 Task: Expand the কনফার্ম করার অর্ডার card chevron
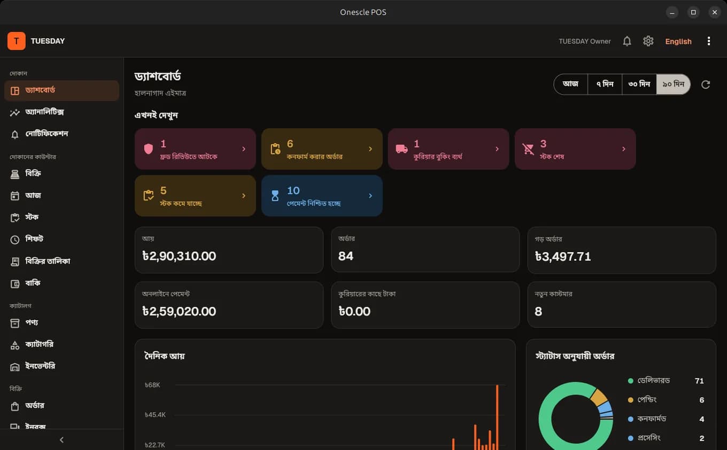[x=370, y=149]
